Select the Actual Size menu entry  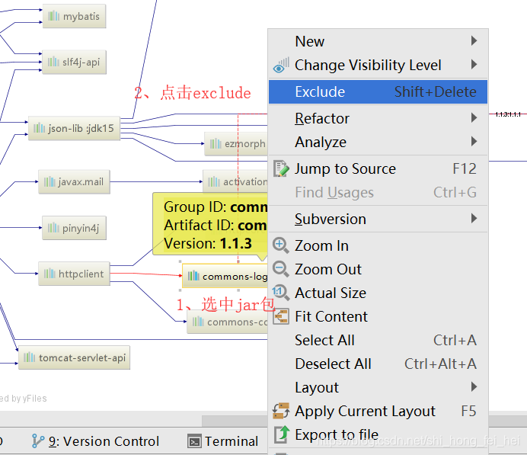tap(378, 293)
